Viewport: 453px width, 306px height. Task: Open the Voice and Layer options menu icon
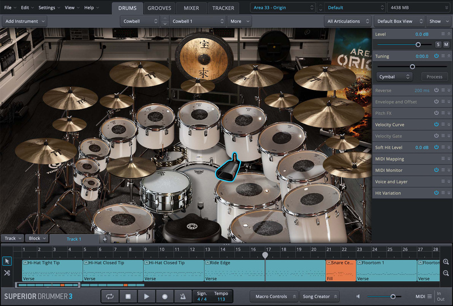click(443, 182)
